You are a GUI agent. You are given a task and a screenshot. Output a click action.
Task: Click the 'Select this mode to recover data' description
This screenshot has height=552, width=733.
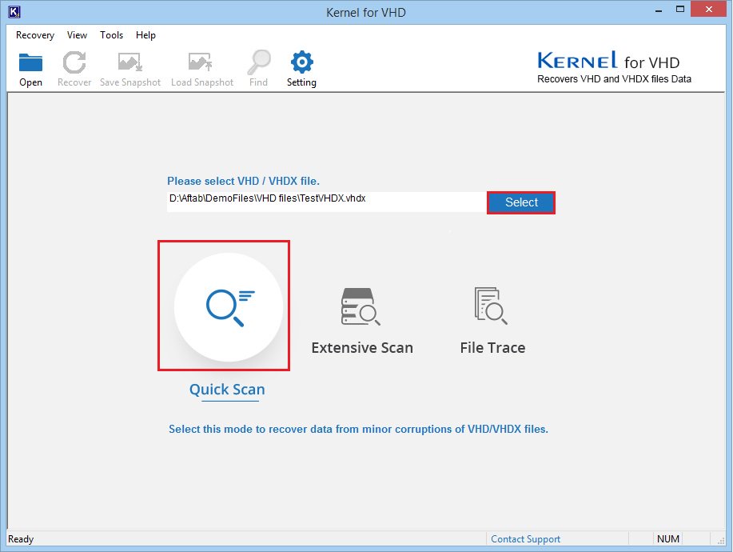click(358, 429)
